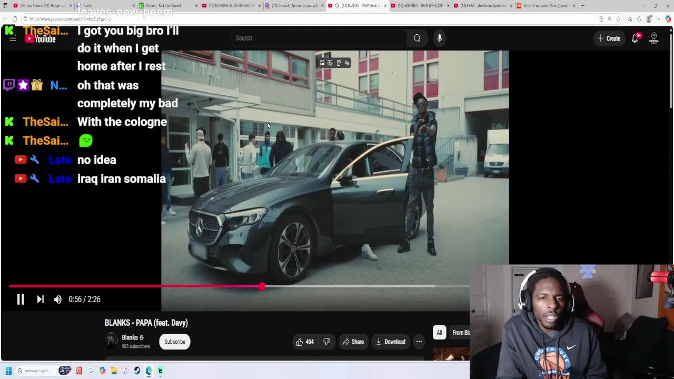Click chat message 'With the cologne'
Screen dimensions: 674x379
click(122, 122)
